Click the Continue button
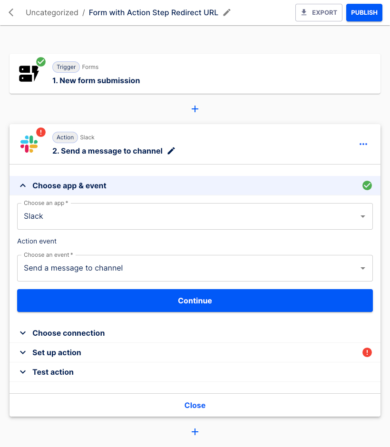 tap(195, 301)
